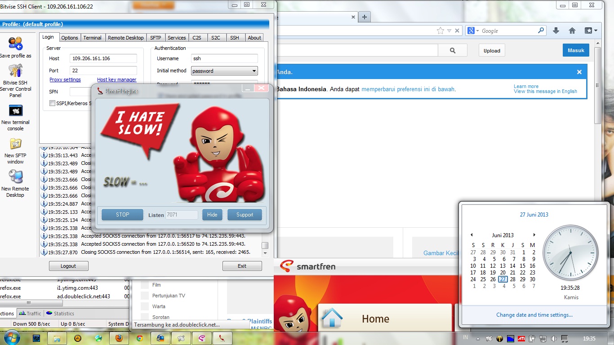614x345 pixels.
Task: Go to next month in calendar
Action: pyautogui.click(x=534, y=235)
